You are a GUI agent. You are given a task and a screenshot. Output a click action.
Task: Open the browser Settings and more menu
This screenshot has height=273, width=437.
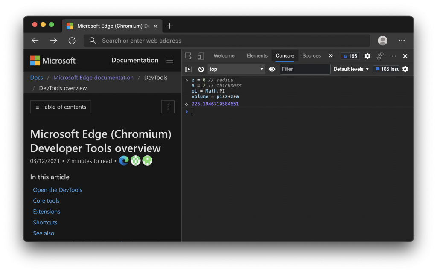[x=402, y=41]
